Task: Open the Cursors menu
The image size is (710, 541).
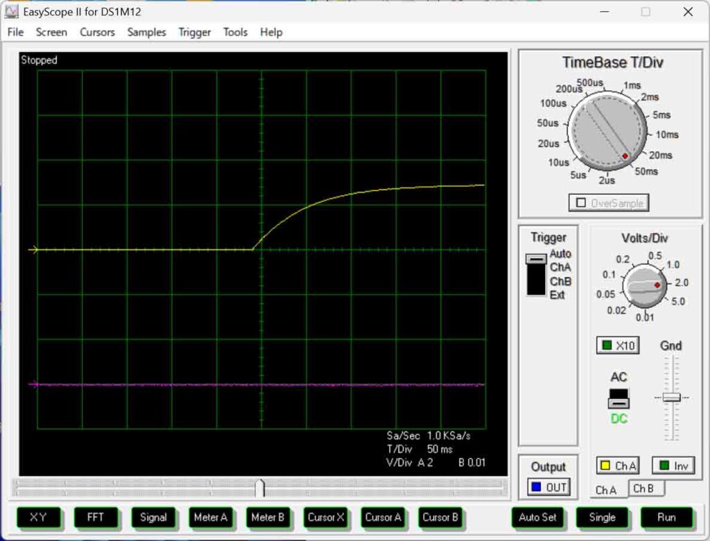Action: click(97, 32)
